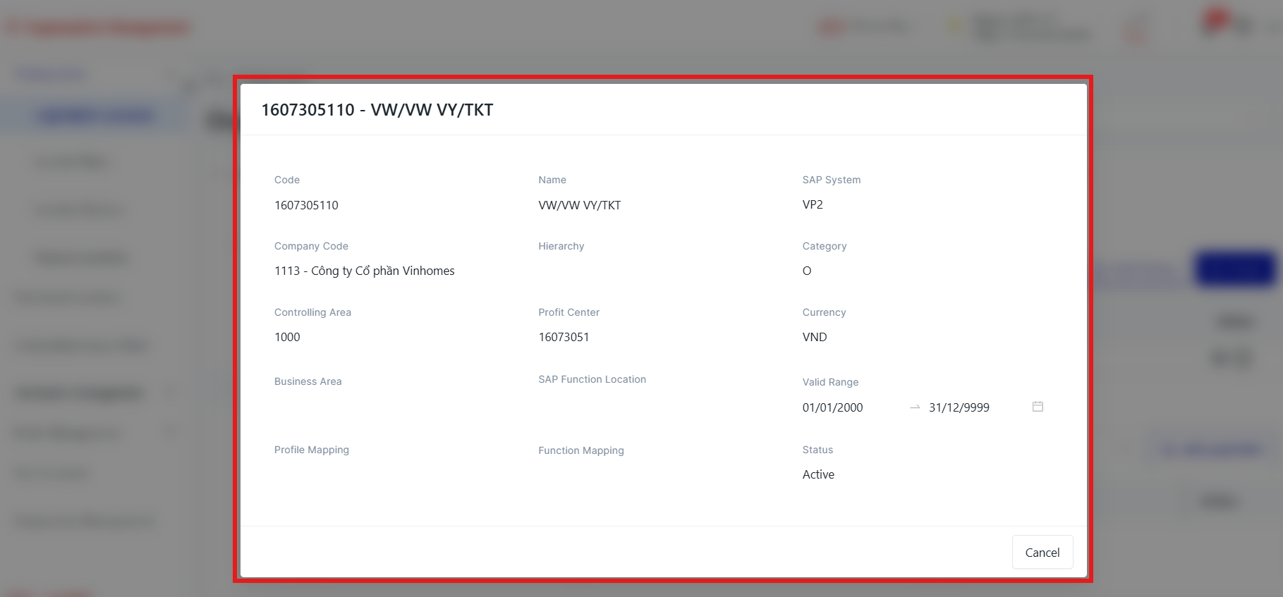
Task: Click the SAP System value VP2
Action: (813, 204)
